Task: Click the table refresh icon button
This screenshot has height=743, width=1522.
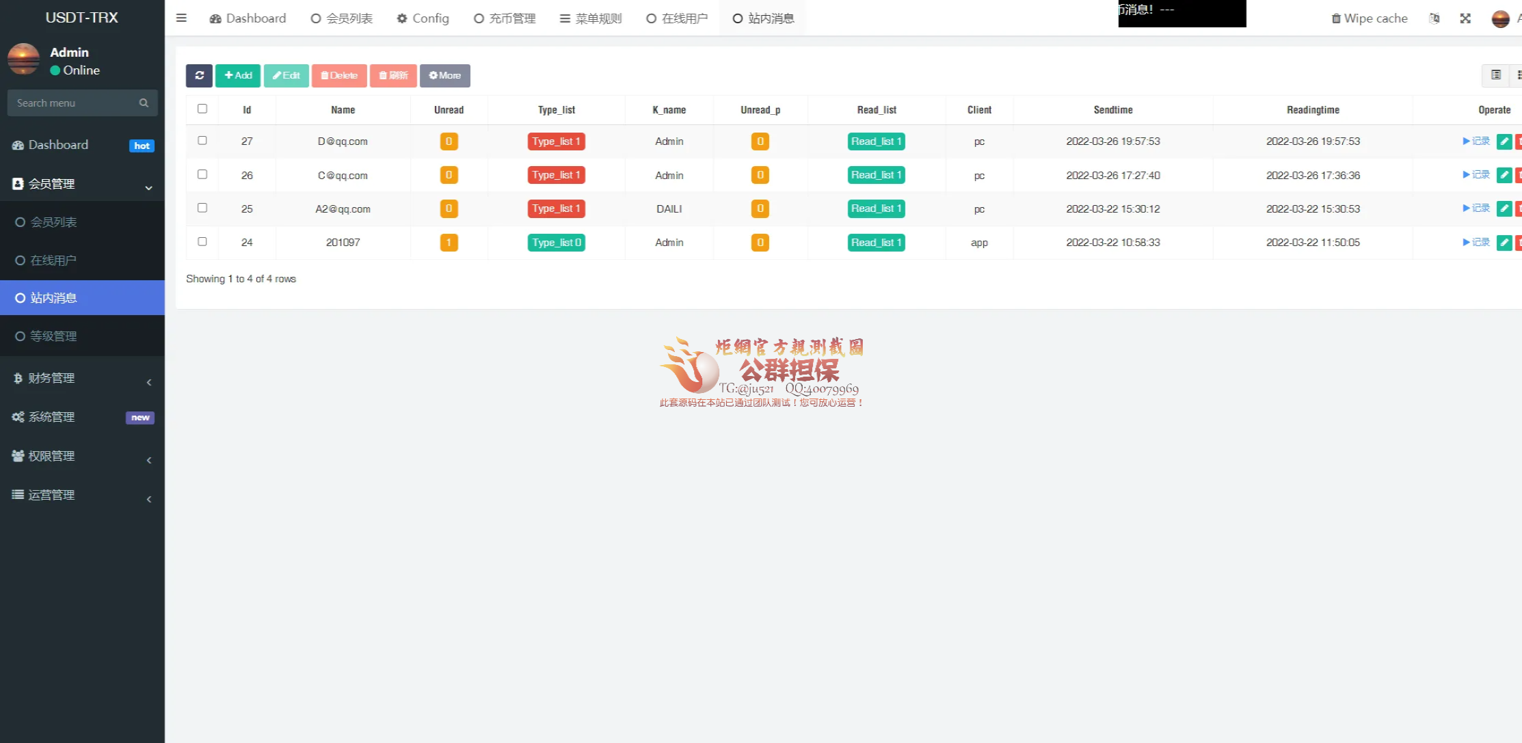Action: tap(199, 75)
